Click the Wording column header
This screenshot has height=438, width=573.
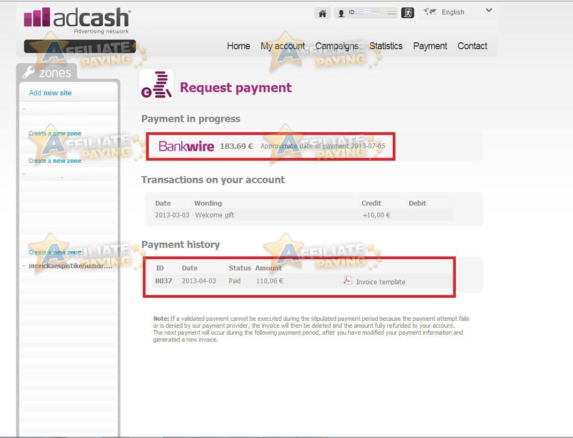208,203
